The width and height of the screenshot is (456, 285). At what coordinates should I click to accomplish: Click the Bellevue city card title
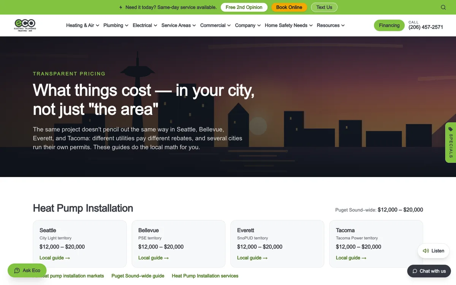[x=149, y=230]
